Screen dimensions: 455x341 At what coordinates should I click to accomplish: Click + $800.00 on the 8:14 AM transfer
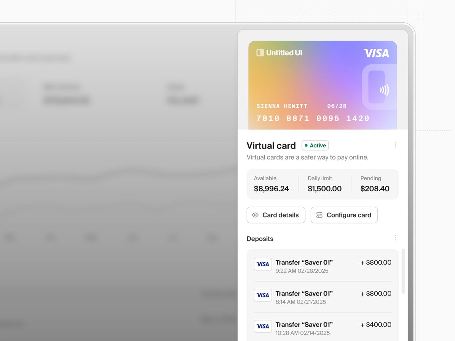(376, 294)
